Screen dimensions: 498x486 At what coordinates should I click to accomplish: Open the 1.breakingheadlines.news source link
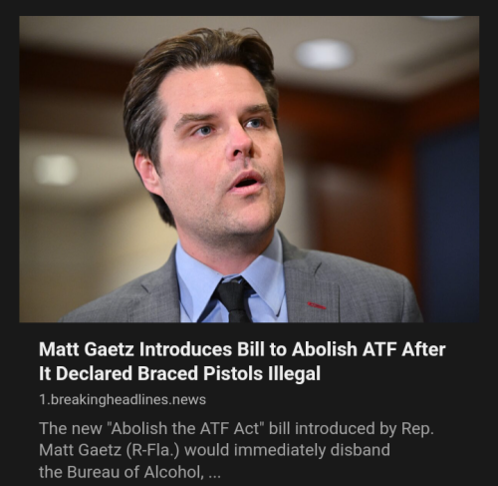[123, 399]
